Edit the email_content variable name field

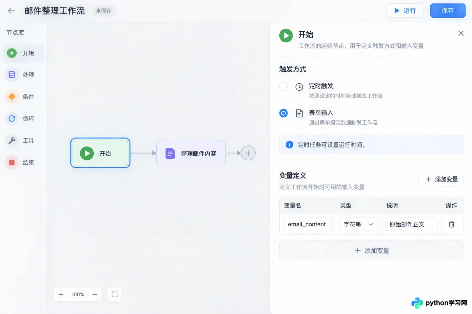click(308, 224)
